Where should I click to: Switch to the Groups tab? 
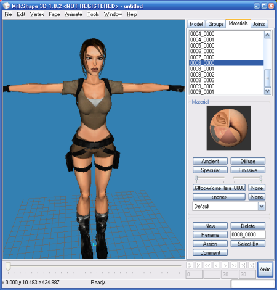216,24
